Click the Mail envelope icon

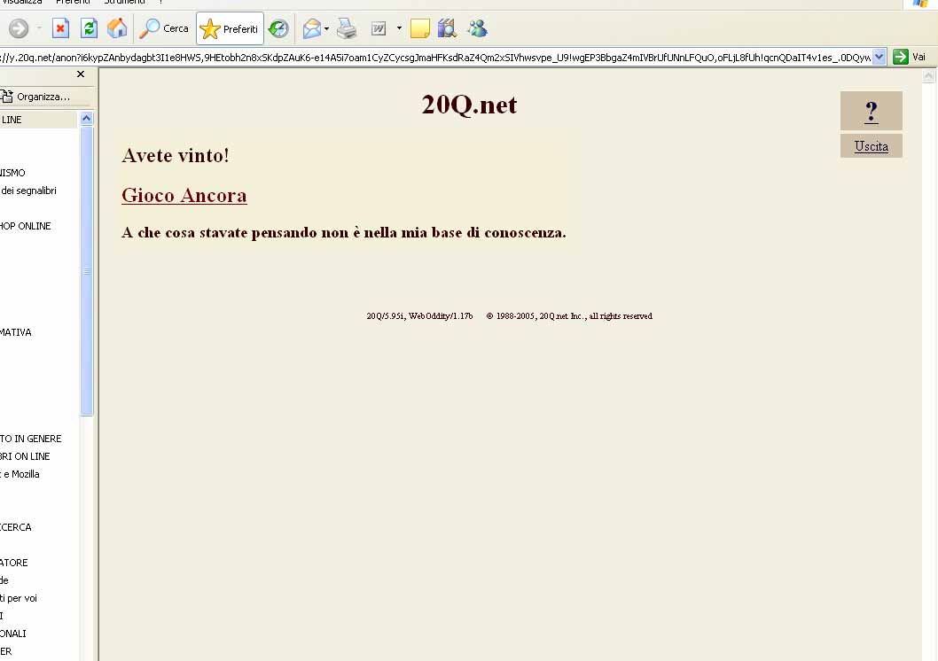[312, 28]
